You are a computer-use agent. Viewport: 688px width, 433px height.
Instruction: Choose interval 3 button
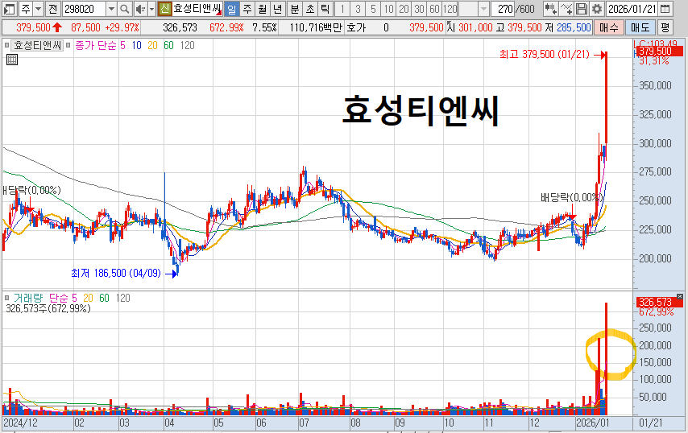[x=358, y=9]
